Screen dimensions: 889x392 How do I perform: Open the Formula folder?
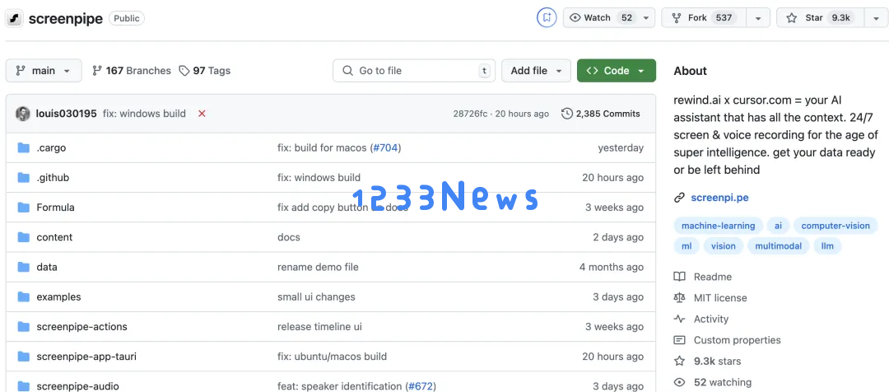[56, 208]
